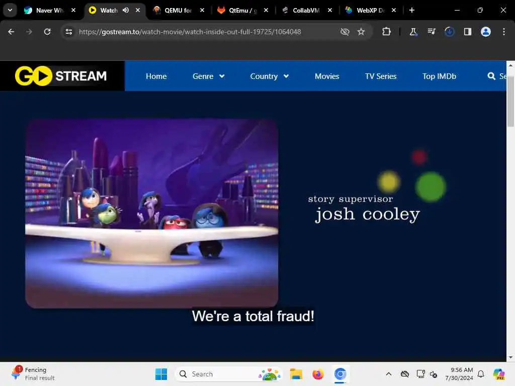Close the QtEmu tab
515x386 pixels.
pos(266,10)
